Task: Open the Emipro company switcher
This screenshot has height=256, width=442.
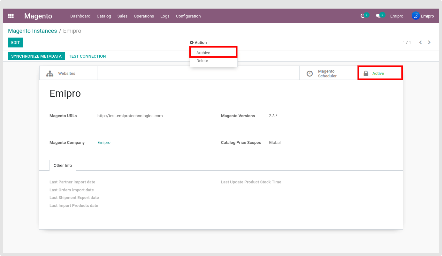Action: point(397,16)
